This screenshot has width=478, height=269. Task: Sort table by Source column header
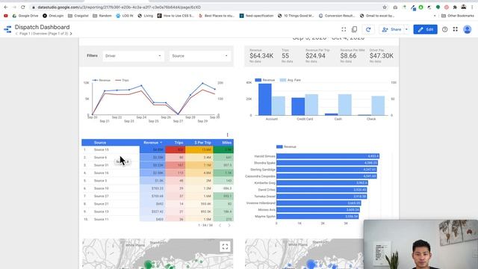point(100,143)
